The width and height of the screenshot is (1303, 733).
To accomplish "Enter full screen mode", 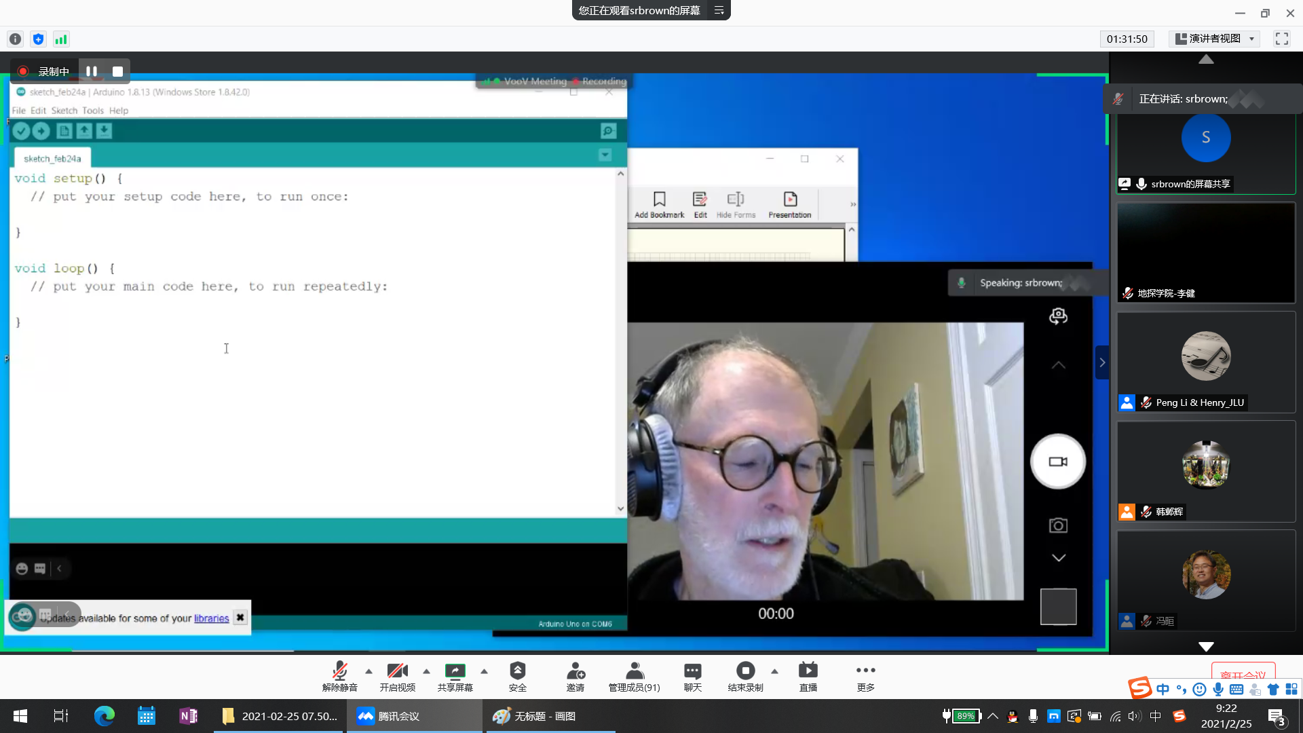I will pyautogui.click(x=1281, y=39).
